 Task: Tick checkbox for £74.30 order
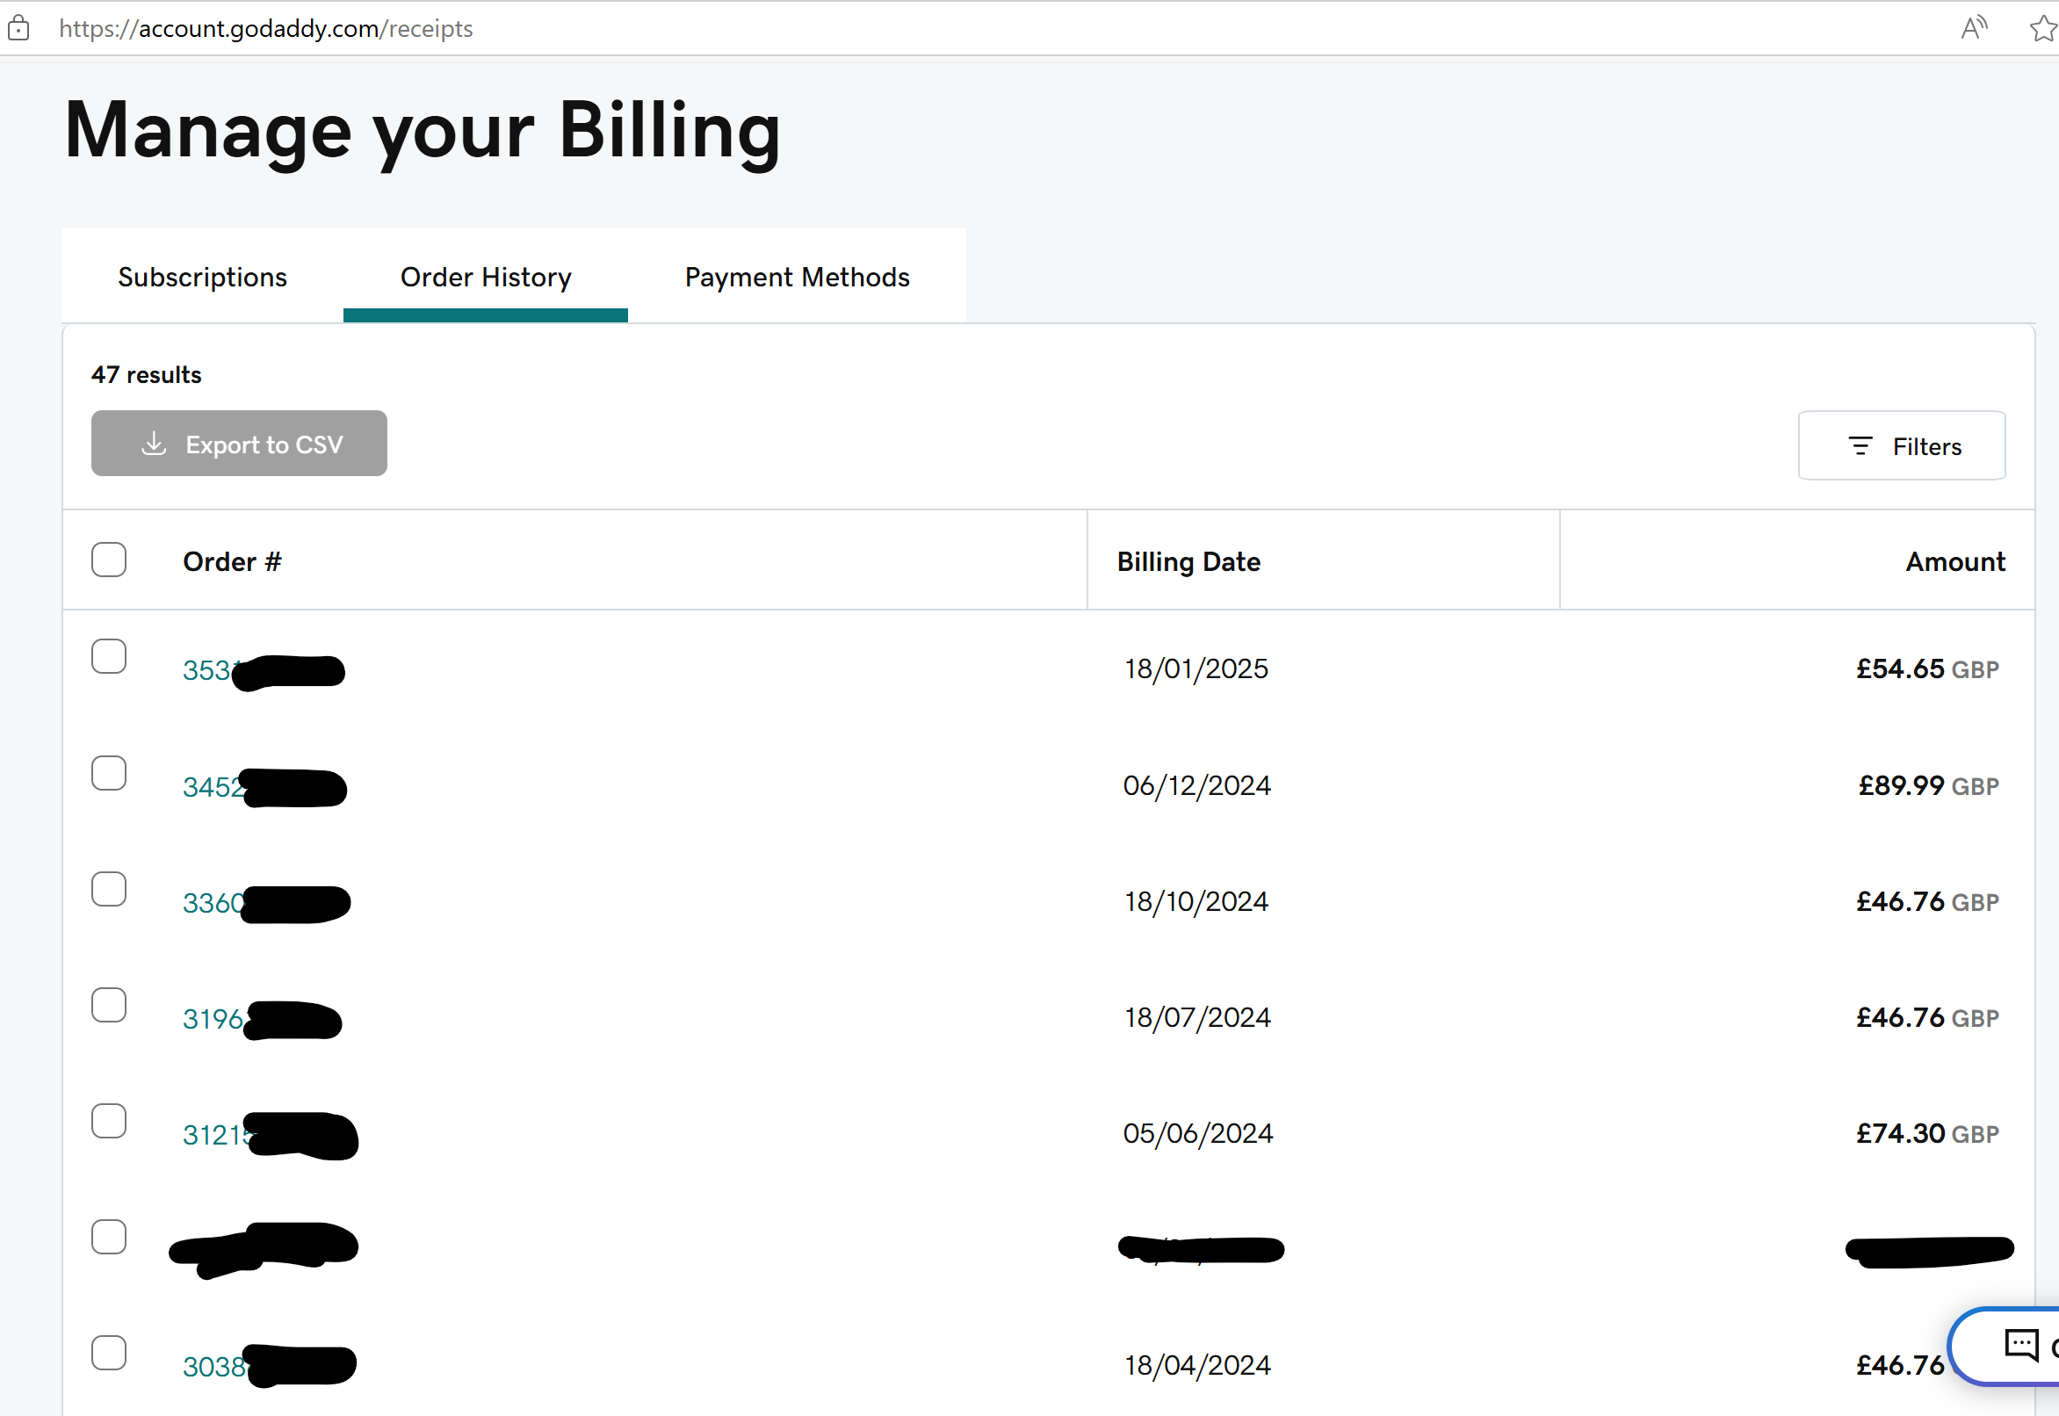click(109, 1122)
